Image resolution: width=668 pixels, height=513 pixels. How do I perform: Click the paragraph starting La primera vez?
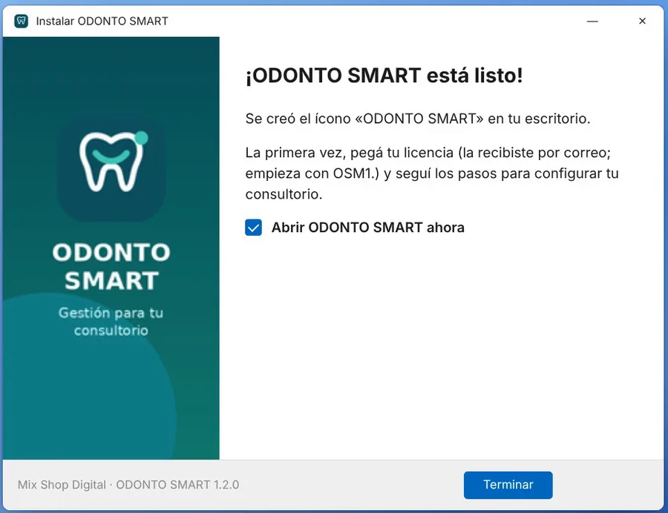[x=432, y=173]
